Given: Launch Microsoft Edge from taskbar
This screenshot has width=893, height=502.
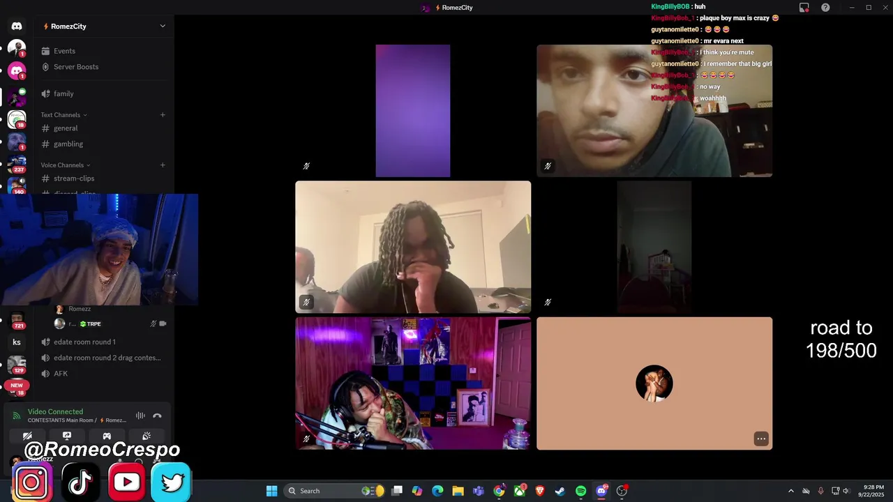Looking at the screenshot, I should tap(437, 491).
